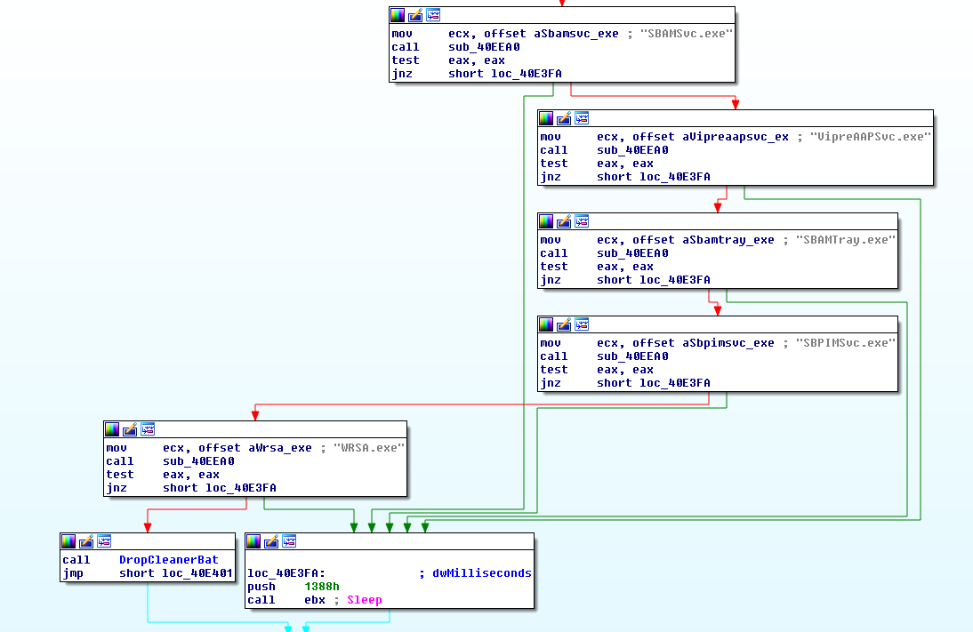Image resolution: width=973 pixels, height=632 pixels.
Task: Click jnz short loc_40E3FA in SBAMTray.exe block
Action: (x=625, y=279)
